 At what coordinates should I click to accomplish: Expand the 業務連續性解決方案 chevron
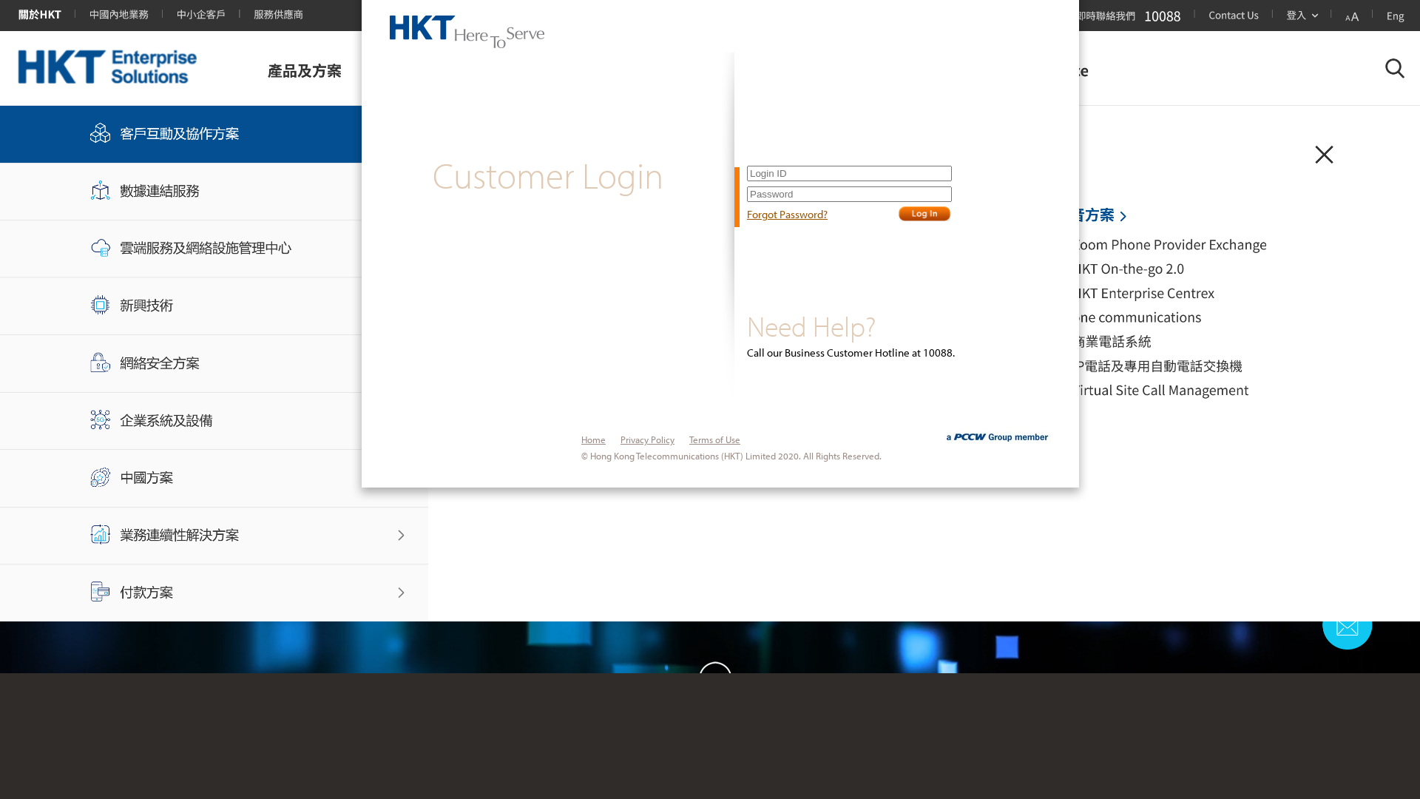pos(401,536)
